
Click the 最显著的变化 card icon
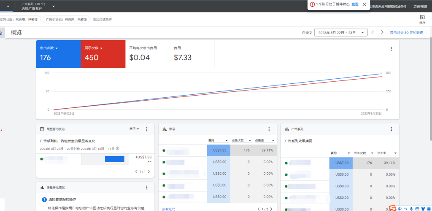[43, 129]
